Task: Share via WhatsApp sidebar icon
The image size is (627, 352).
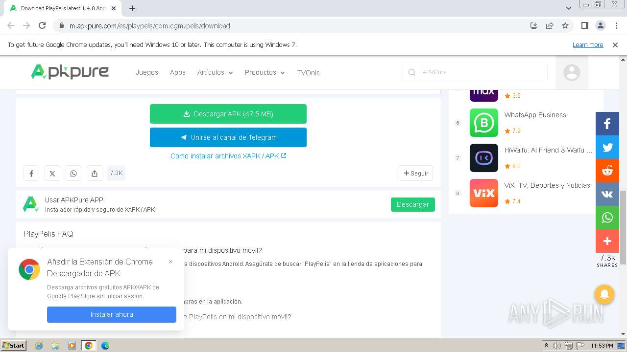Action: tap(607, 218)
